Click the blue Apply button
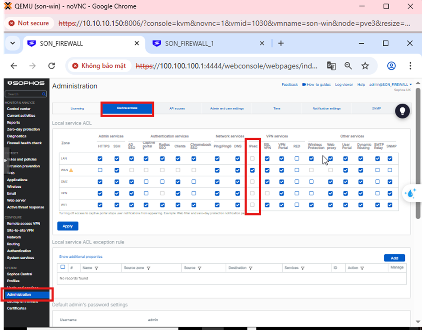The height and width of the screenshot is (330, 422). click(x=68, y=226)
